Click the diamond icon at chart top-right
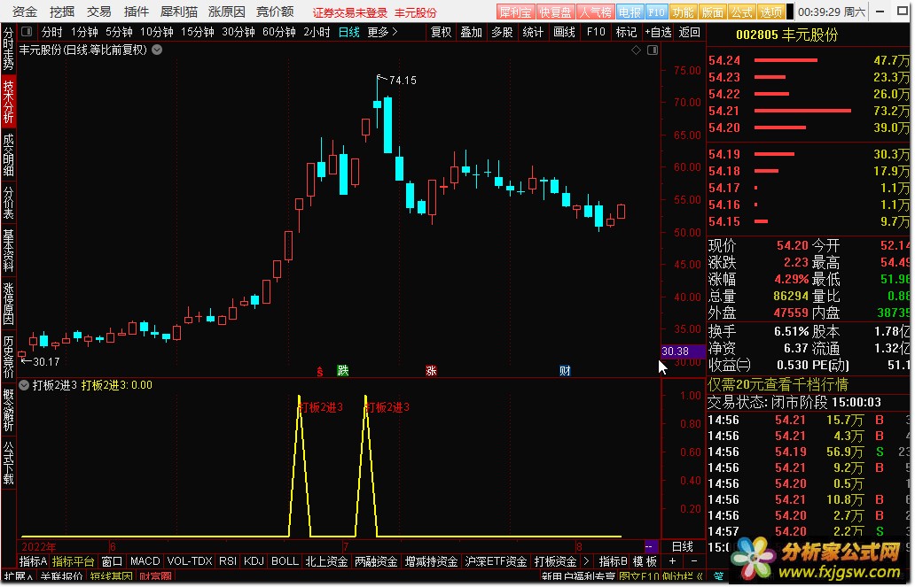Screen dimensions: 915x587 point(636,50)
